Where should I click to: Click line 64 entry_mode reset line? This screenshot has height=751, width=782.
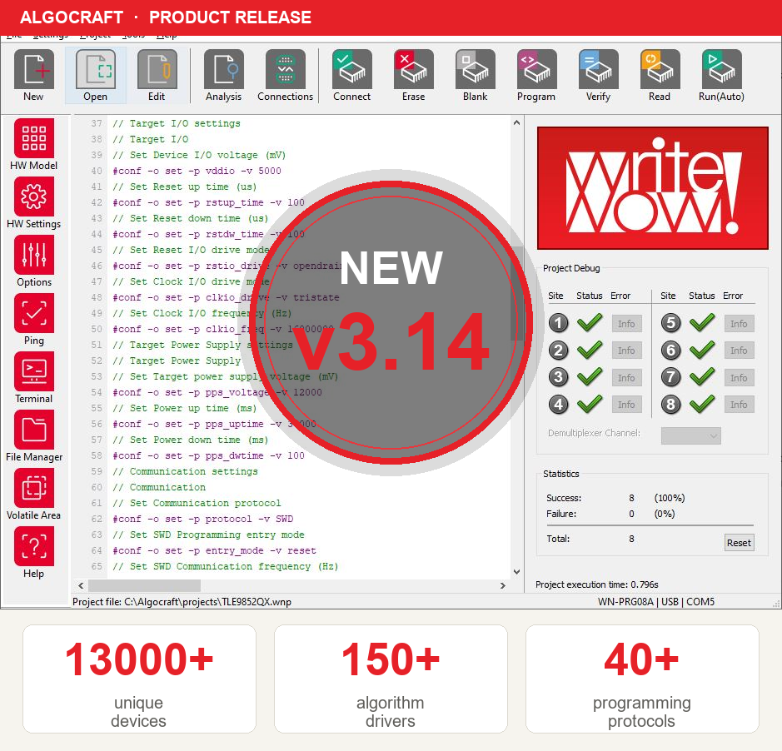coord(214,550)
